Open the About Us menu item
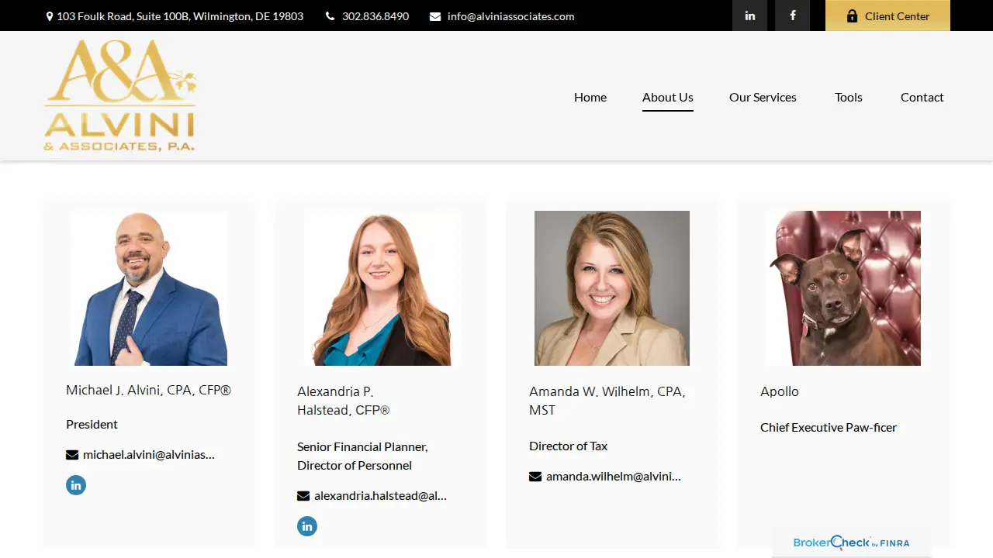993x558 pixels. 668,97
